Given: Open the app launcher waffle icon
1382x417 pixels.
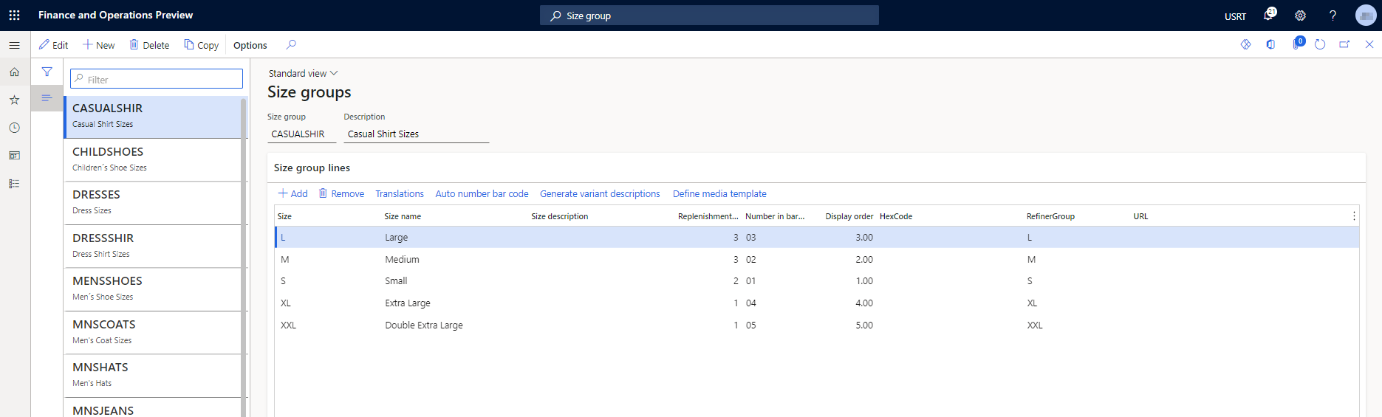Looking at the screenshot, I should (14, 15).
